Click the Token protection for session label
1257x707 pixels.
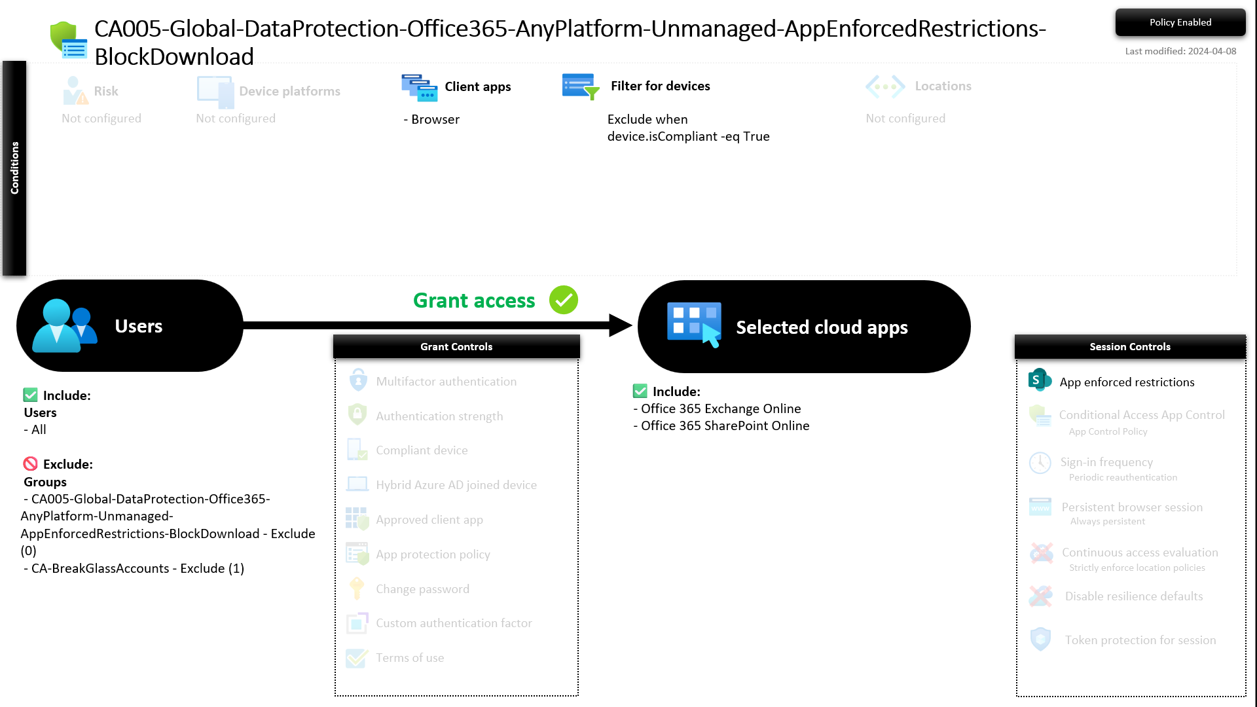click(x=1140, y=640)
